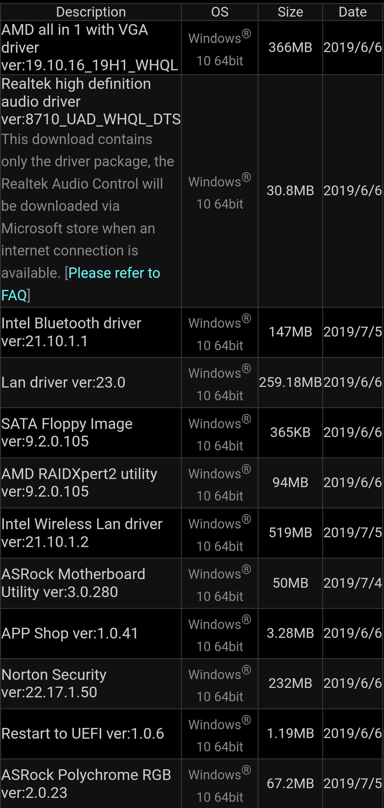Click the Size column header

[x=290, y=12]
